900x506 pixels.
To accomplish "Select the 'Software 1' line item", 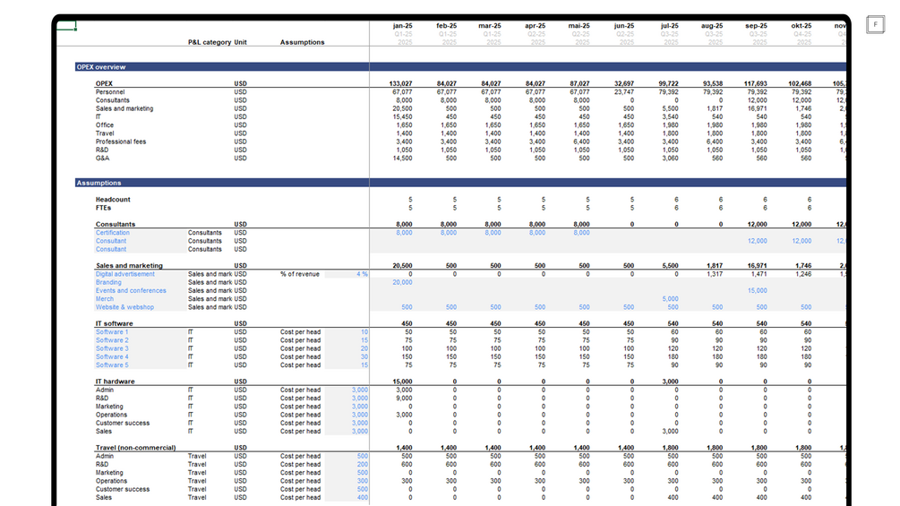I will (112, 332).
